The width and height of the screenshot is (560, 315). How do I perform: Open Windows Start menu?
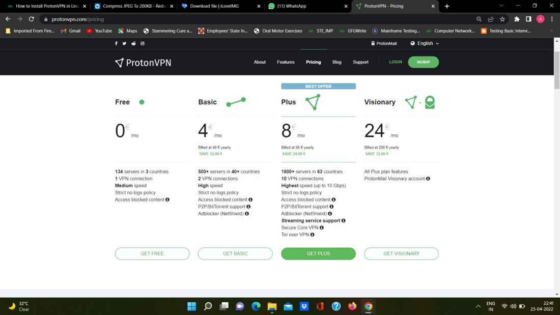pyautogui.click(x=192, y=306)
